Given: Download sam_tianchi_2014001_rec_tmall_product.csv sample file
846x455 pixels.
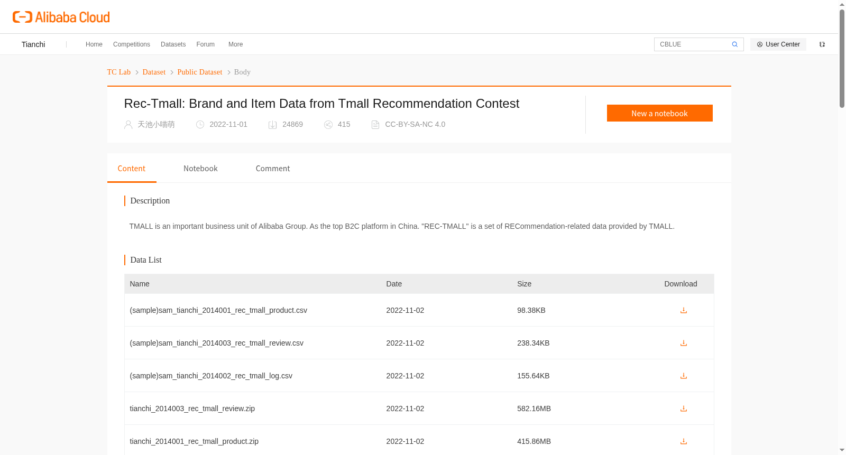Looking at the screenshot, I should pos(683,310).
